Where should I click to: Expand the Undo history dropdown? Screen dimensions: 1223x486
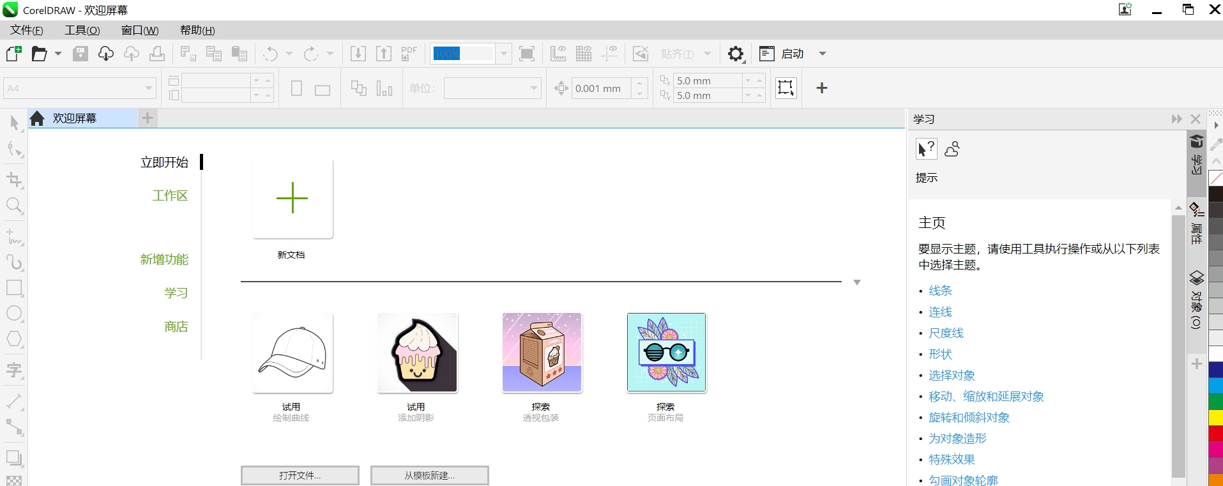[289, 54]
